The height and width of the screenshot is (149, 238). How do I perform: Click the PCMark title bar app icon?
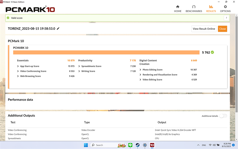coord(1,2)
